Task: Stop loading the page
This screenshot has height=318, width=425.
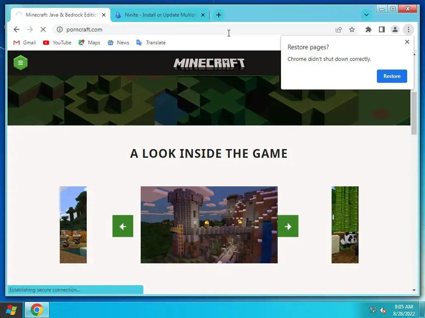Action: click(43, 29)
